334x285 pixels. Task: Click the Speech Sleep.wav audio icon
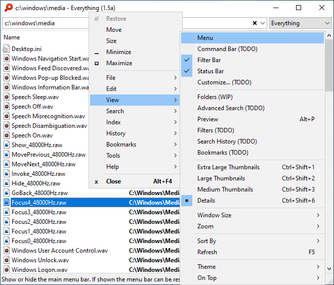pyautogui.click(x=7, y=97)
